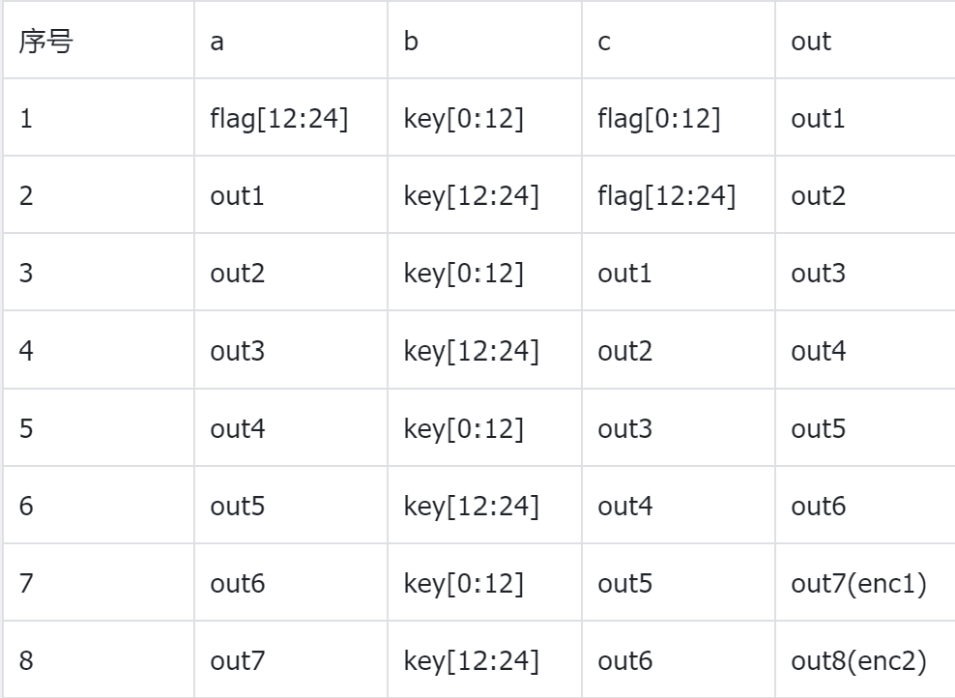Click column header a
This screenshot has height=698, width=955.
217,44
